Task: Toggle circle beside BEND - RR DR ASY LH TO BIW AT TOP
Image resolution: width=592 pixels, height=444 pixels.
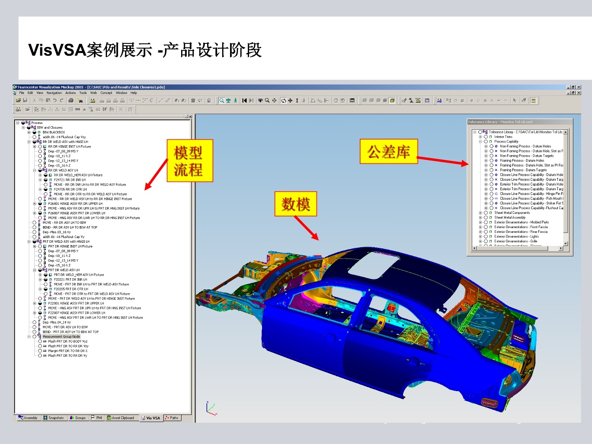Action: (x=34, y=227)
